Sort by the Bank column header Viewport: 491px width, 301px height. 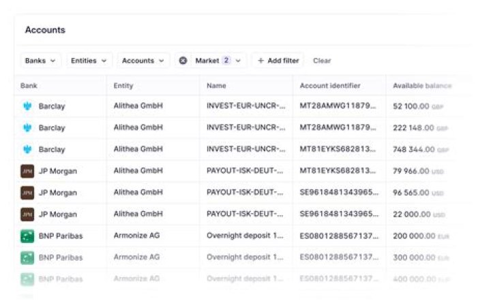(29, 86)
